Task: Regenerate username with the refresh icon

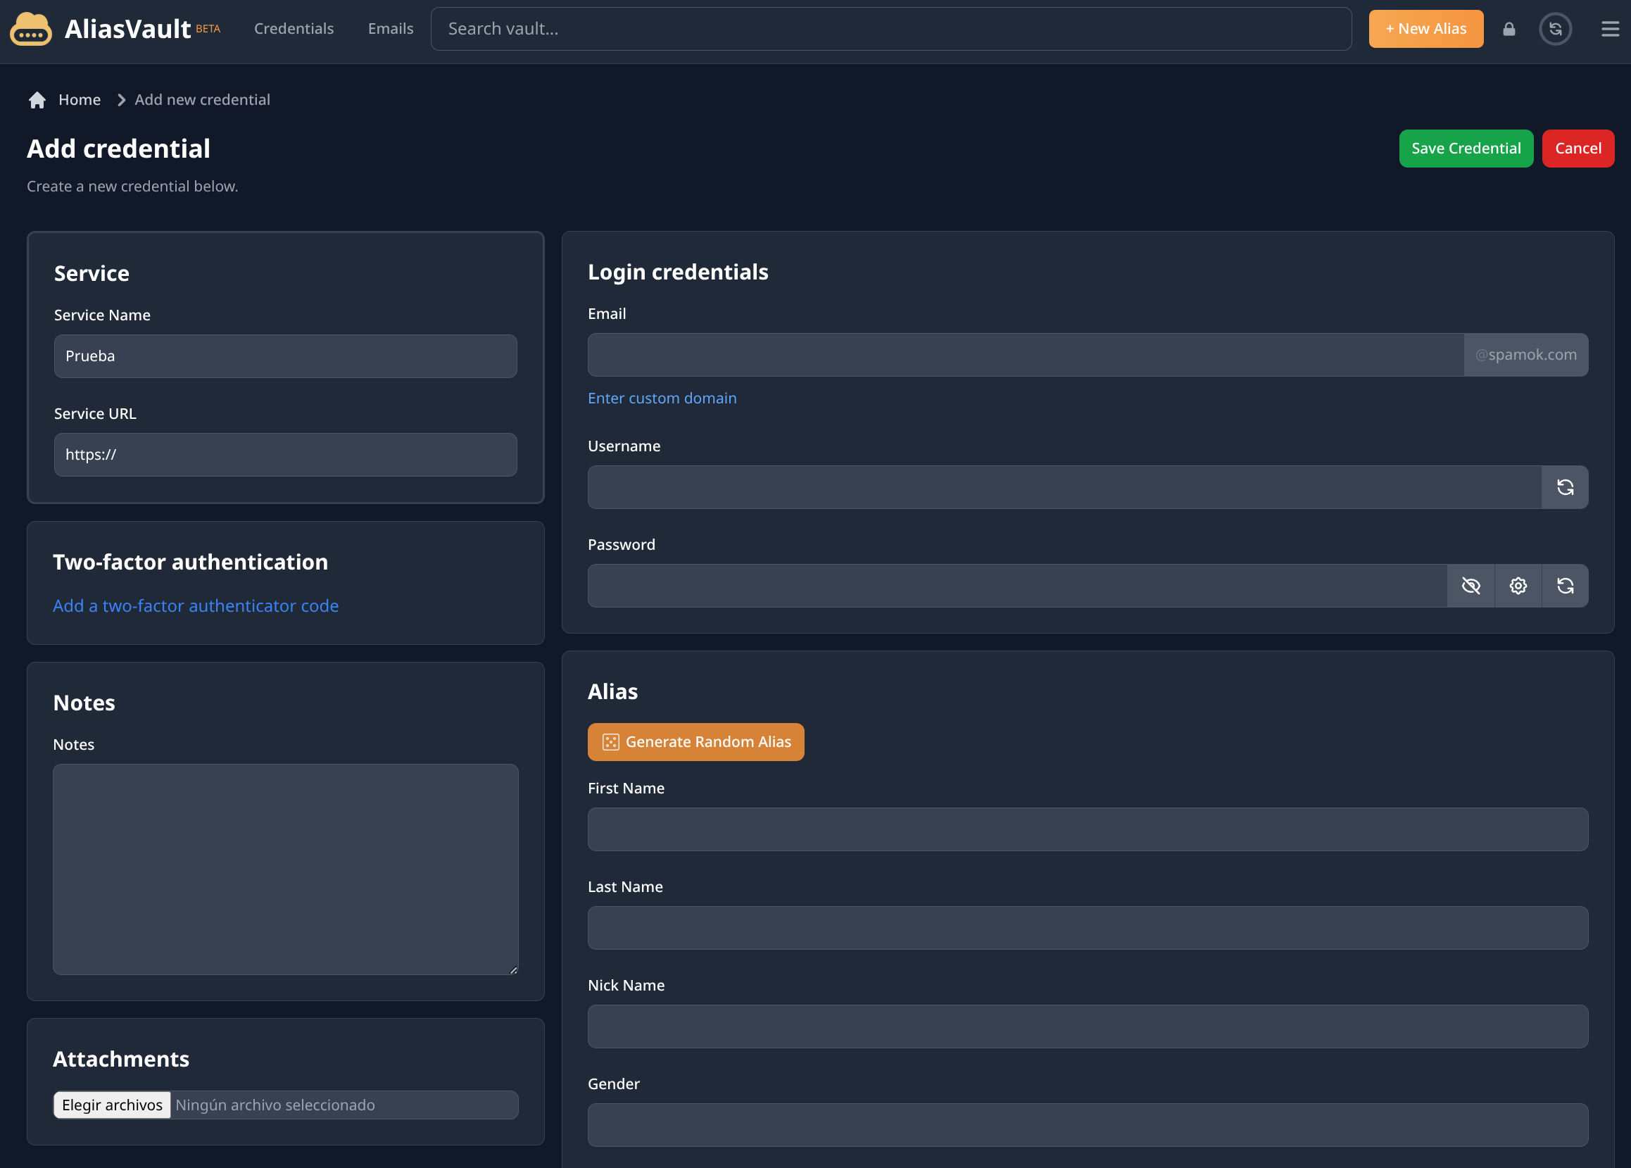Action: [1565, 488]
